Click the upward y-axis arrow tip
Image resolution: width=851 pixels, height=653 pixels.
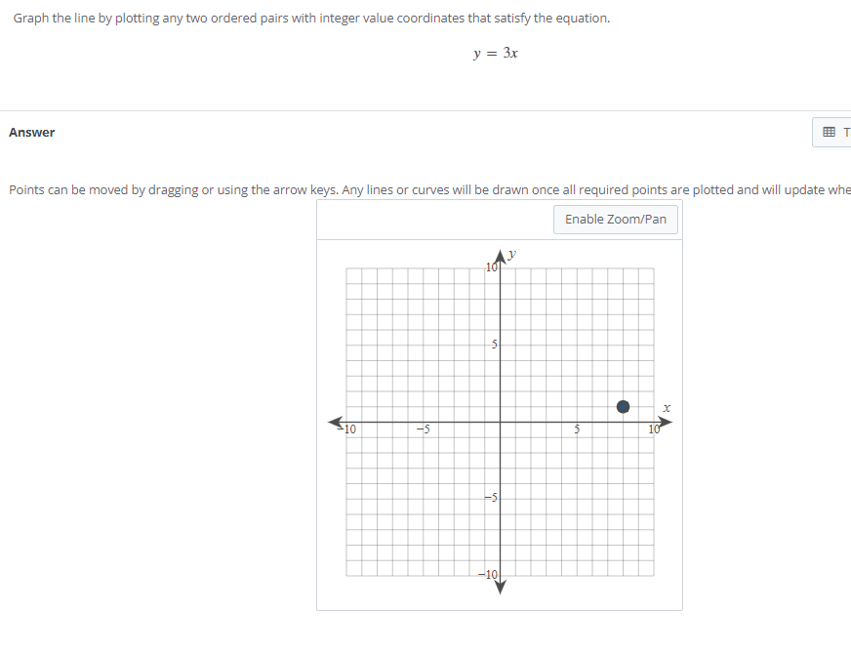click(500, 254)
